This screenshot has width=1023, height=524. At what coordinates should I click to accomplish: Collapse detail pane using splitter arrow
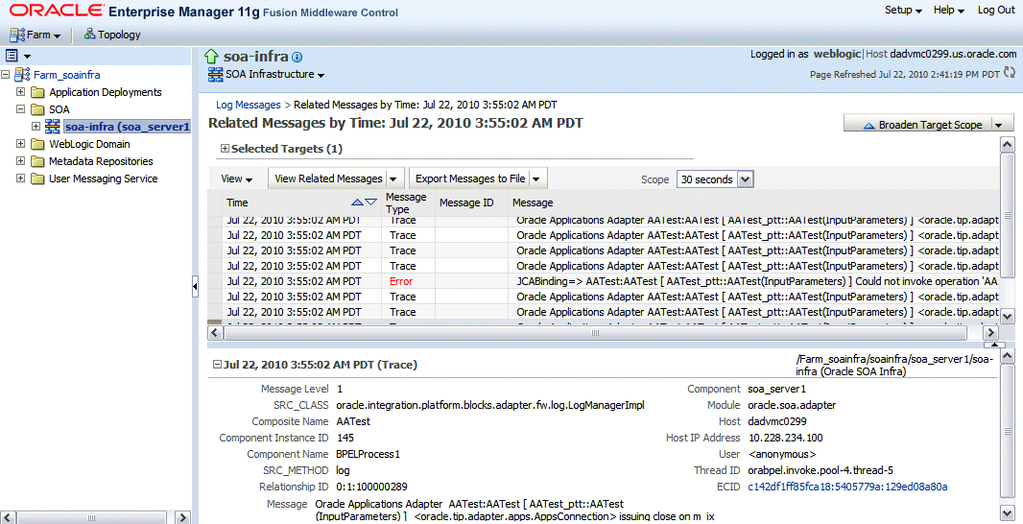pyautogui.click(x=993, y=344)
